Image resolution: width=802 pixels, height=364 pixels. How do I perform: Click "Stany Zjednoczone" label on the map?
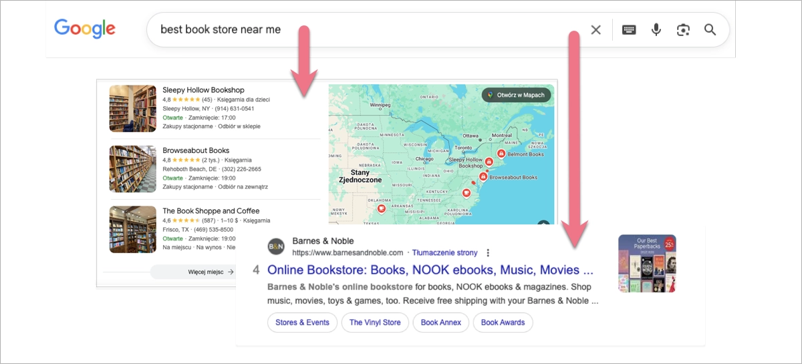(x=360, y=175)
